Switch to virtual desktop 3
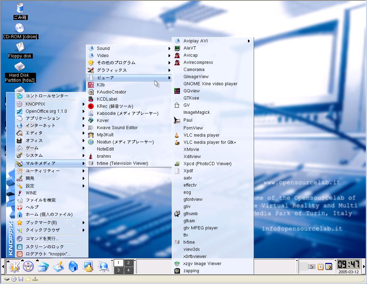 [x=118, y=270]
